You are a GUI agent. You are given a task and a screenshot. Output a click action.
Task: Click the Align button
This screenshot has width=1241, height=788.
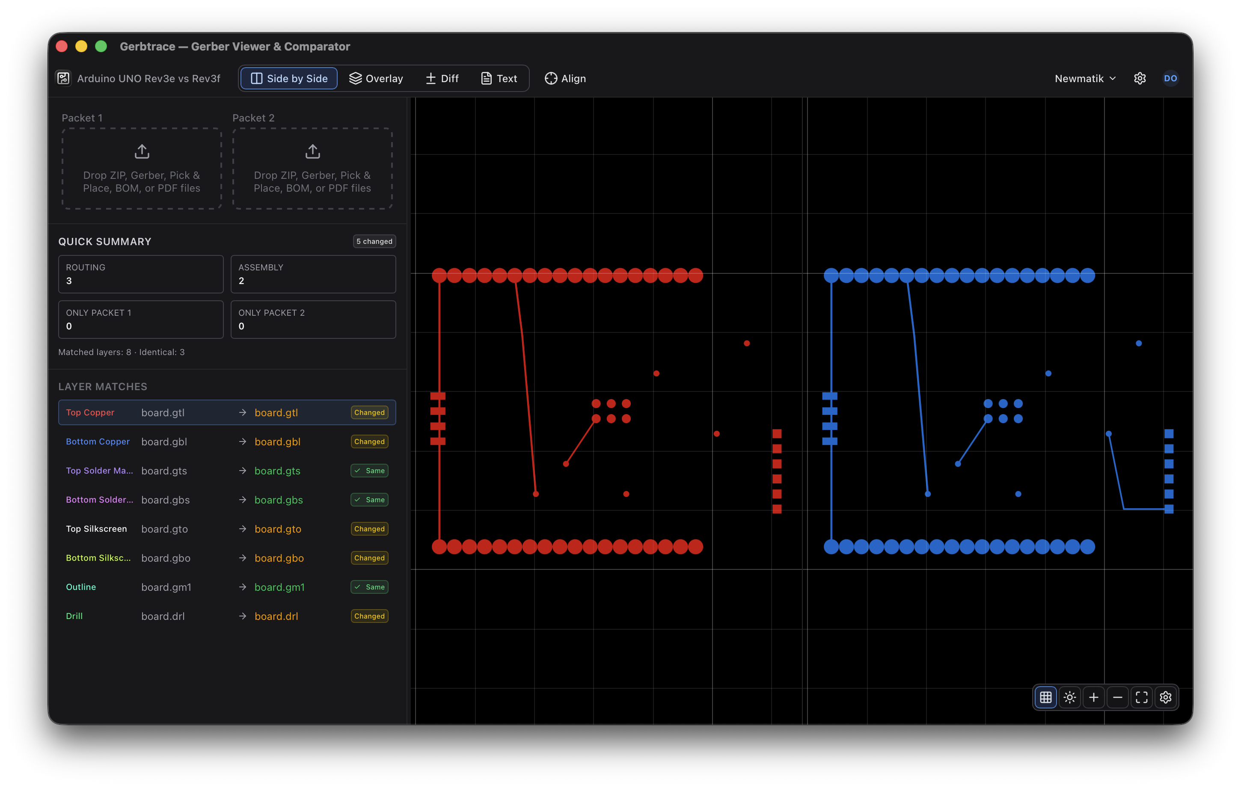(565, 78)
